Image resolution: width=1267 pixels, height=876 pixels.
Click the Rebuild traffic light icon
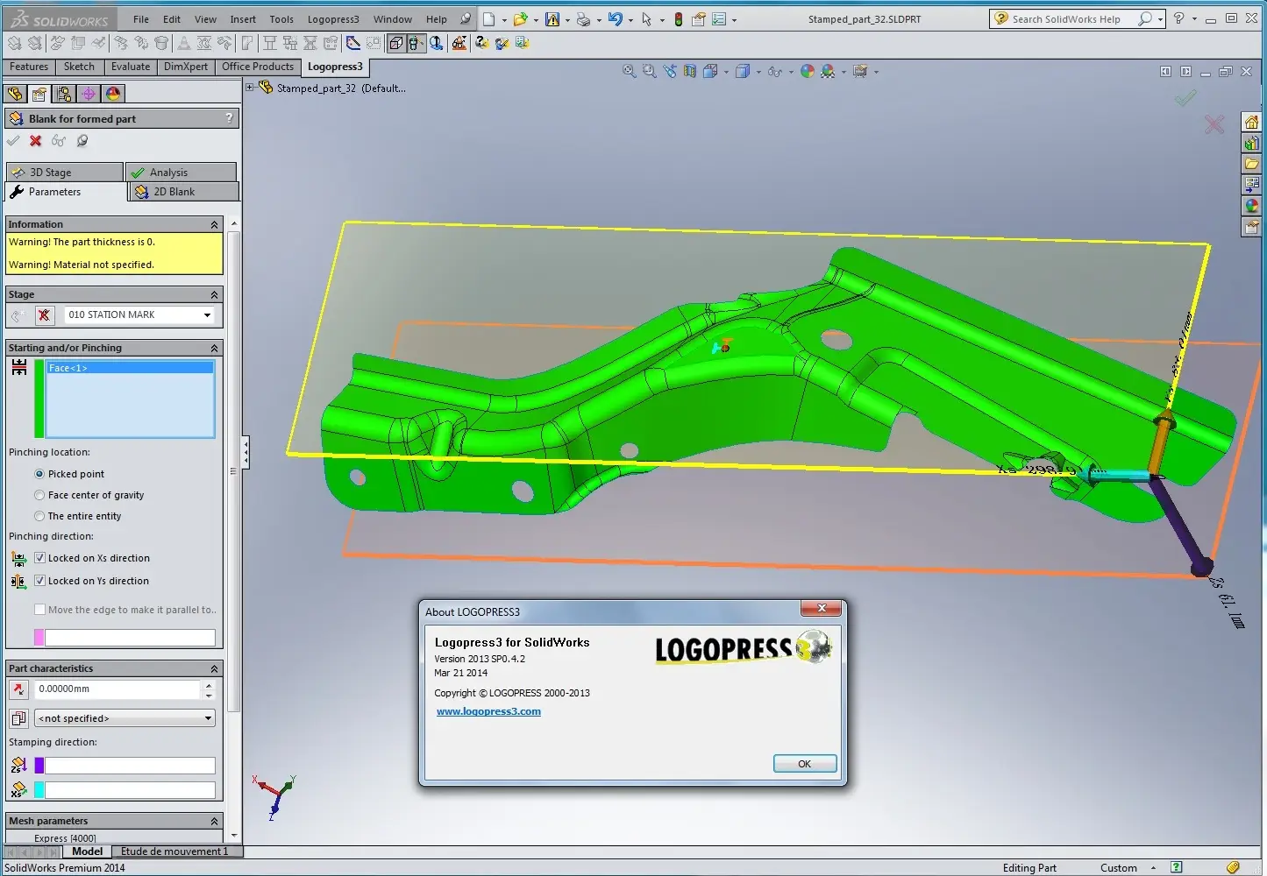678,19
